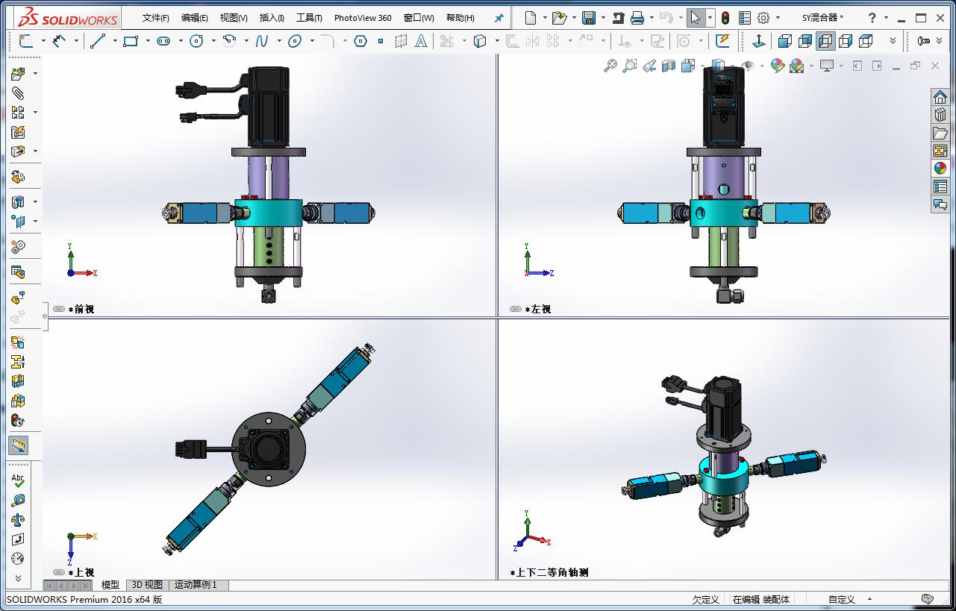Open the 文件(F) menu

point(156,18)
